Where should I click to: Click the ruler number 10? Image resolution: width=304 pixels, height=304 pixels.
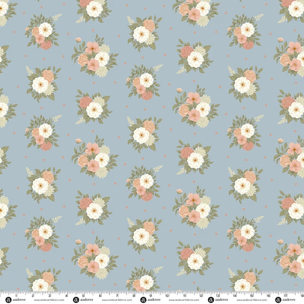tap(167, 296)
